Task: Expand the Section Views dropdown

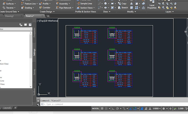Action: point(94,8)
